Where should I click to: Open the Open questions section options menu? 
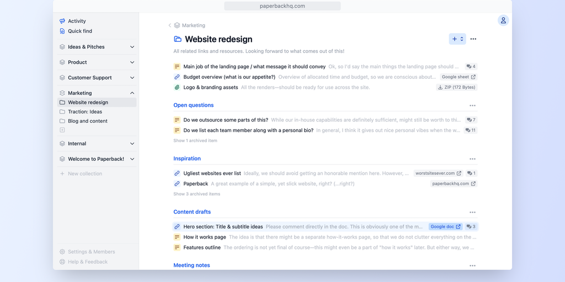[x=472, y=105]
